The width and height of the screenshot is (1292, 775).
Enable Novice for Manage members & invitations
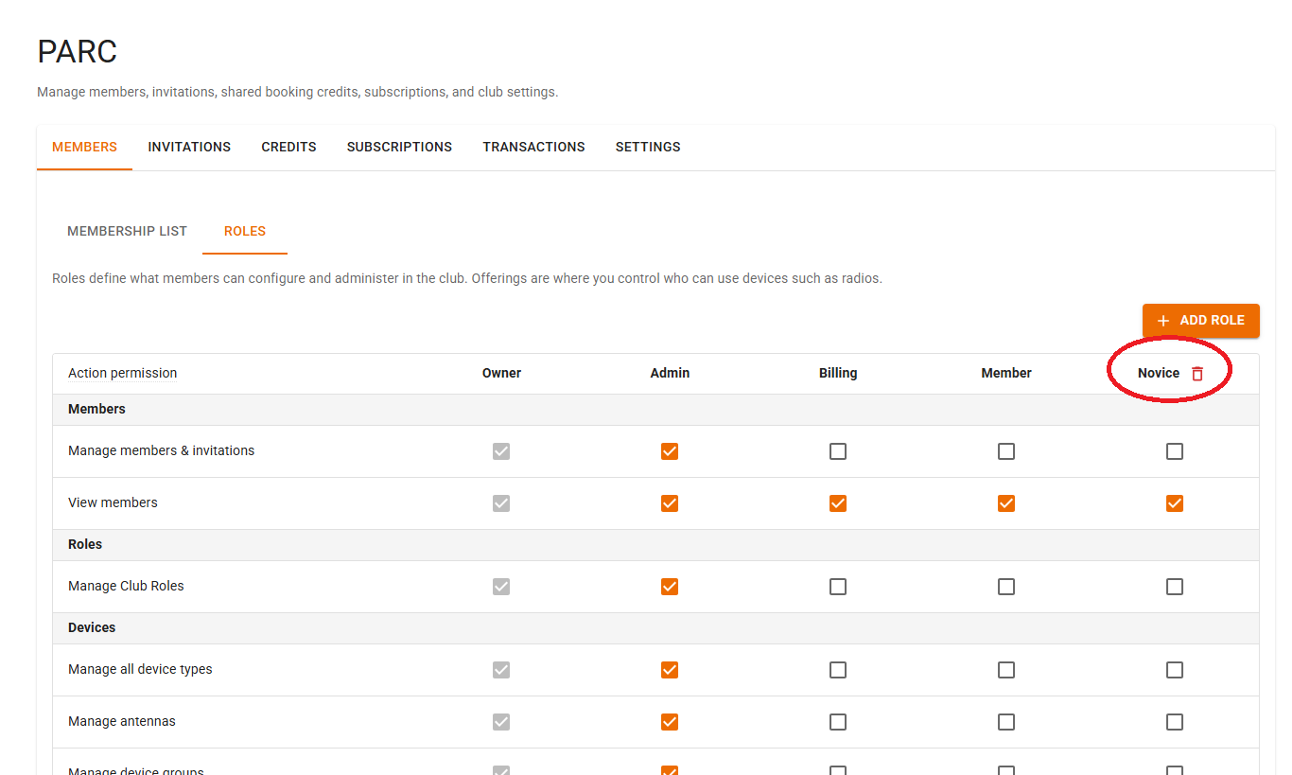point(1175,451)
